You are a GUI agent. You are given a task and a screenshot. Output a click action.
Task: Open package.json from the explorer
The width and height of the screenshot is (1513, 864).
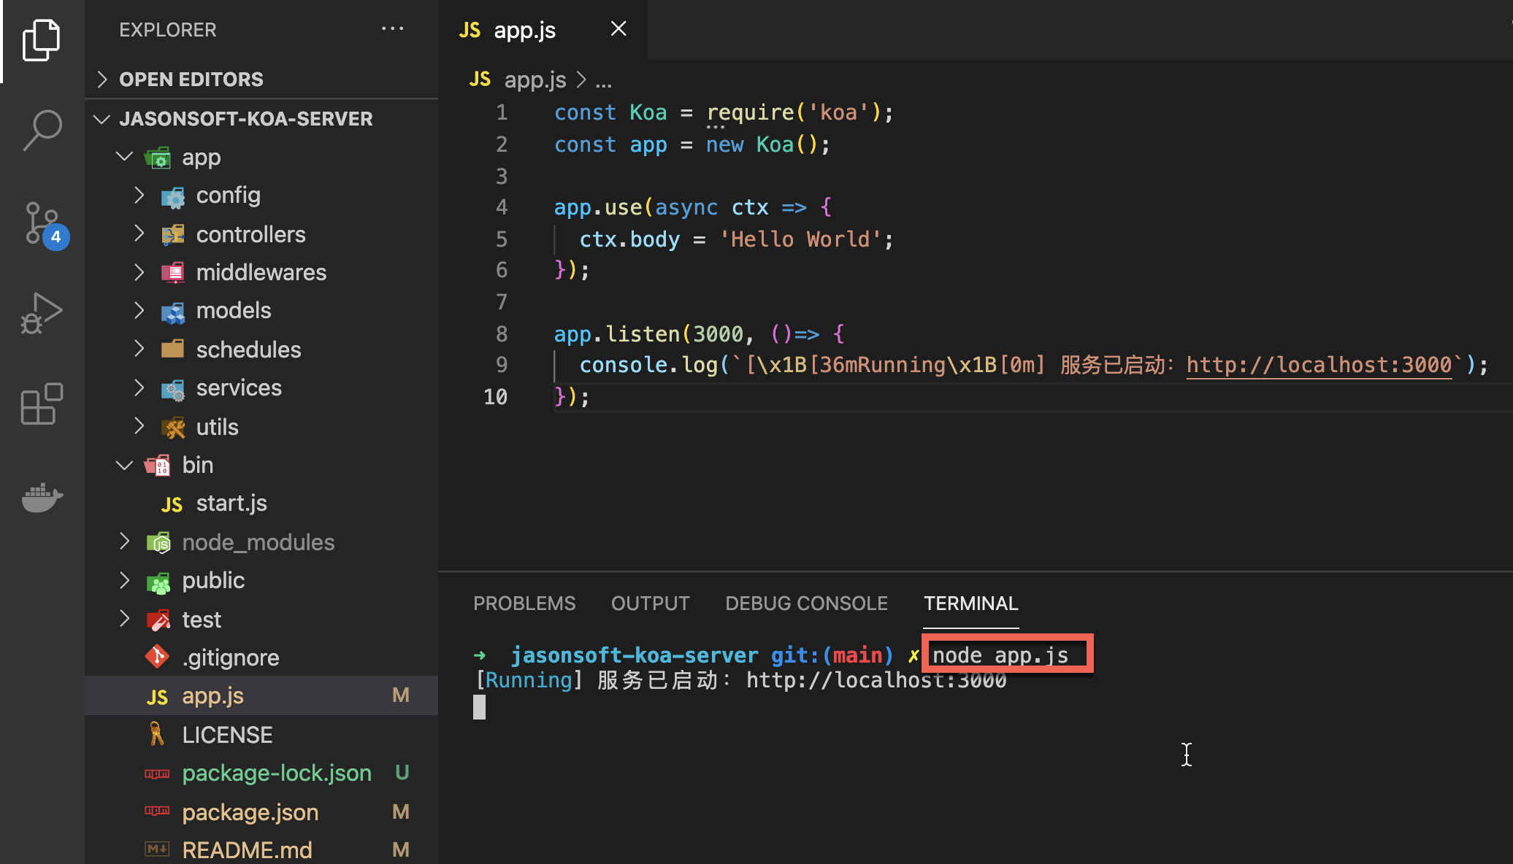(x=250, y=812)
